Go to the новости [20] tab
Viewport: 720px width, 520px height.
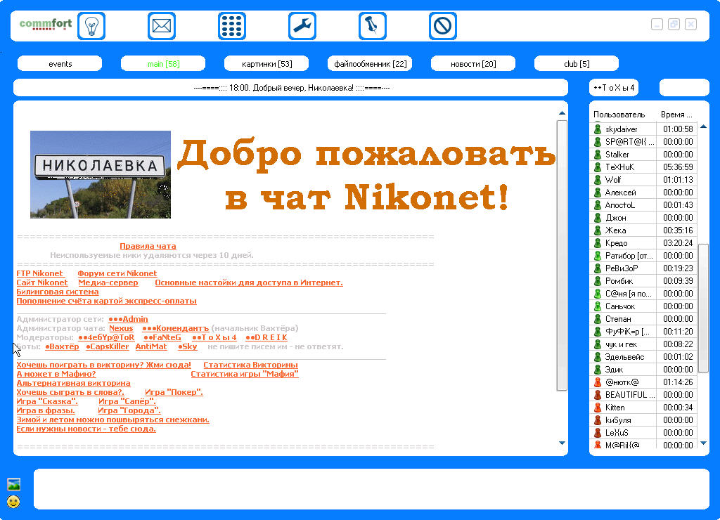pos(473,64)
